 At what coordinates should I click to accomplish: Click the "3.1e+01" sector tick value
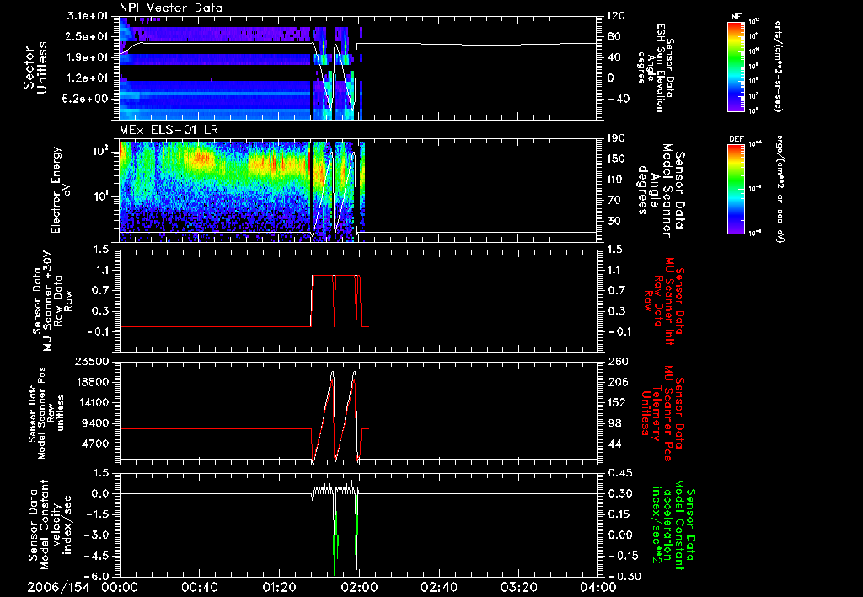click(87, 16)
